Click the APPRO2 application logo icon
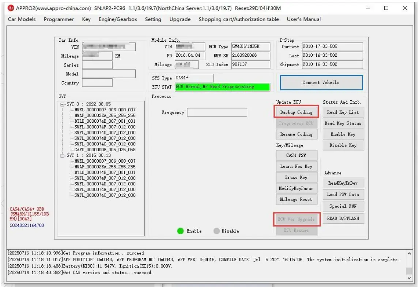 coord(11,8)
